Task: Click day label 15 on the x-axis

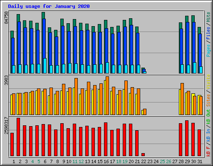Action: (x=100, y=161)
